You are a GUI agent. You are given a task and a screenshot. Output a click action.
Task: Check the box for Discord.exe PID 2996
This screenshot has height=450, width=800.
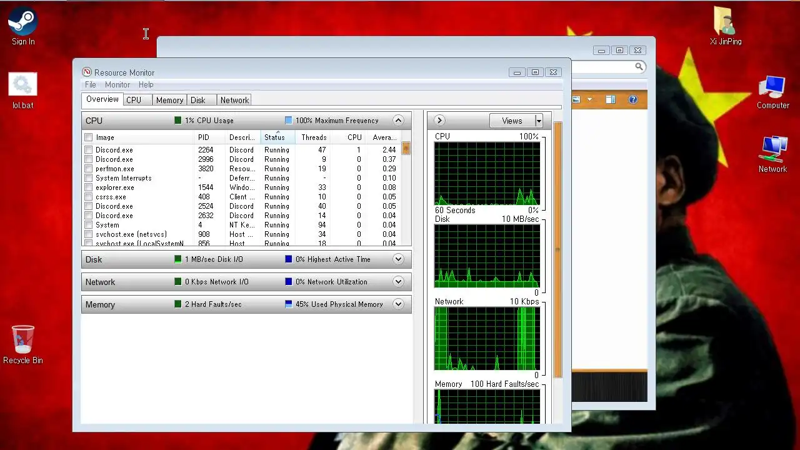[89, 159]
